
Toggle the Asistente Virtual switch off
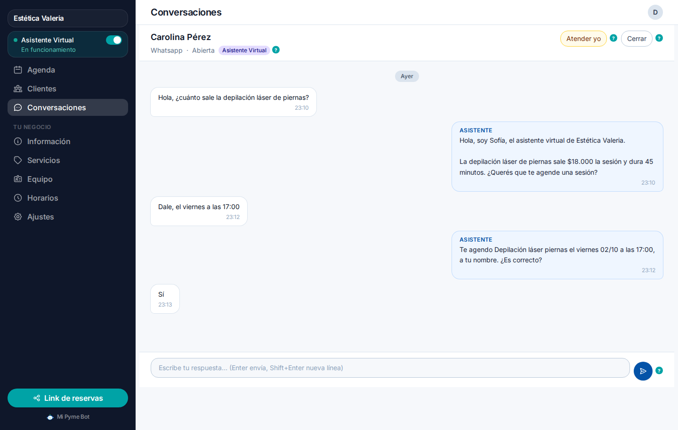[114, 40]
